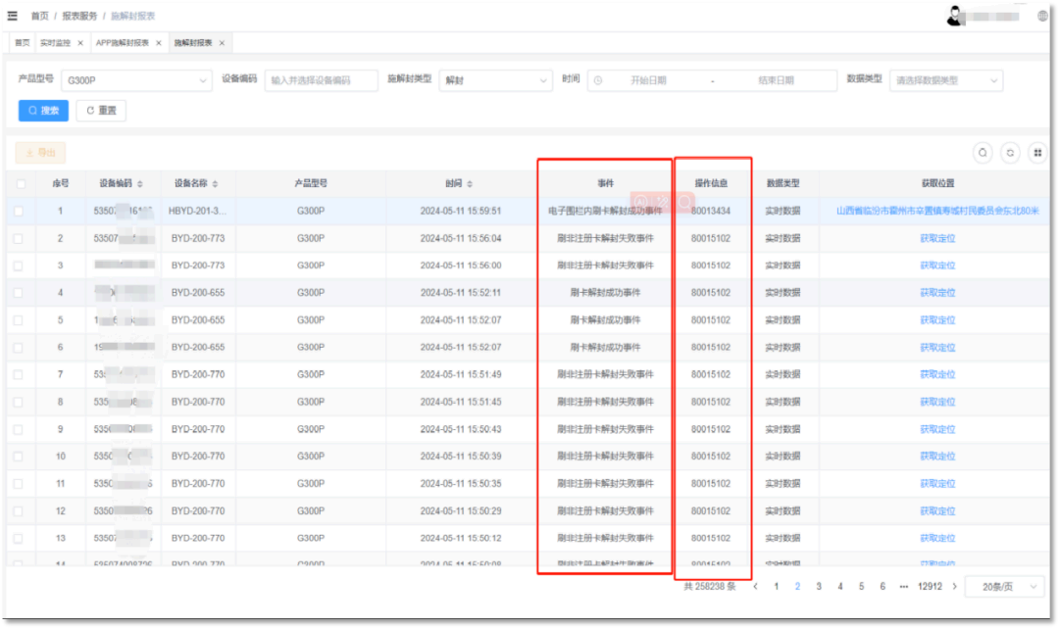Check the checkbox for row 5

click(19, 320)
